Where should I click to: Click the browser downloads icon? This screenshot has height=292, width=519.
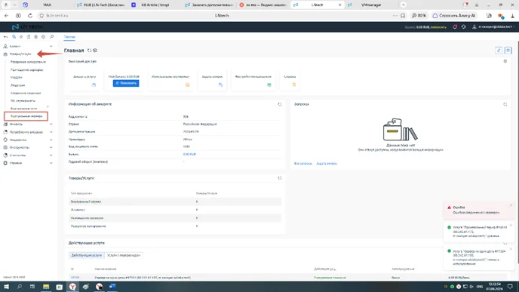512,16
